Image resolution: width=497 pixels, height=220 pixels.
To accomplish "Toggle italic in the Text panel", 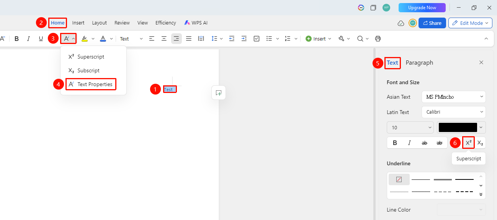I will [x=409, y=143].
